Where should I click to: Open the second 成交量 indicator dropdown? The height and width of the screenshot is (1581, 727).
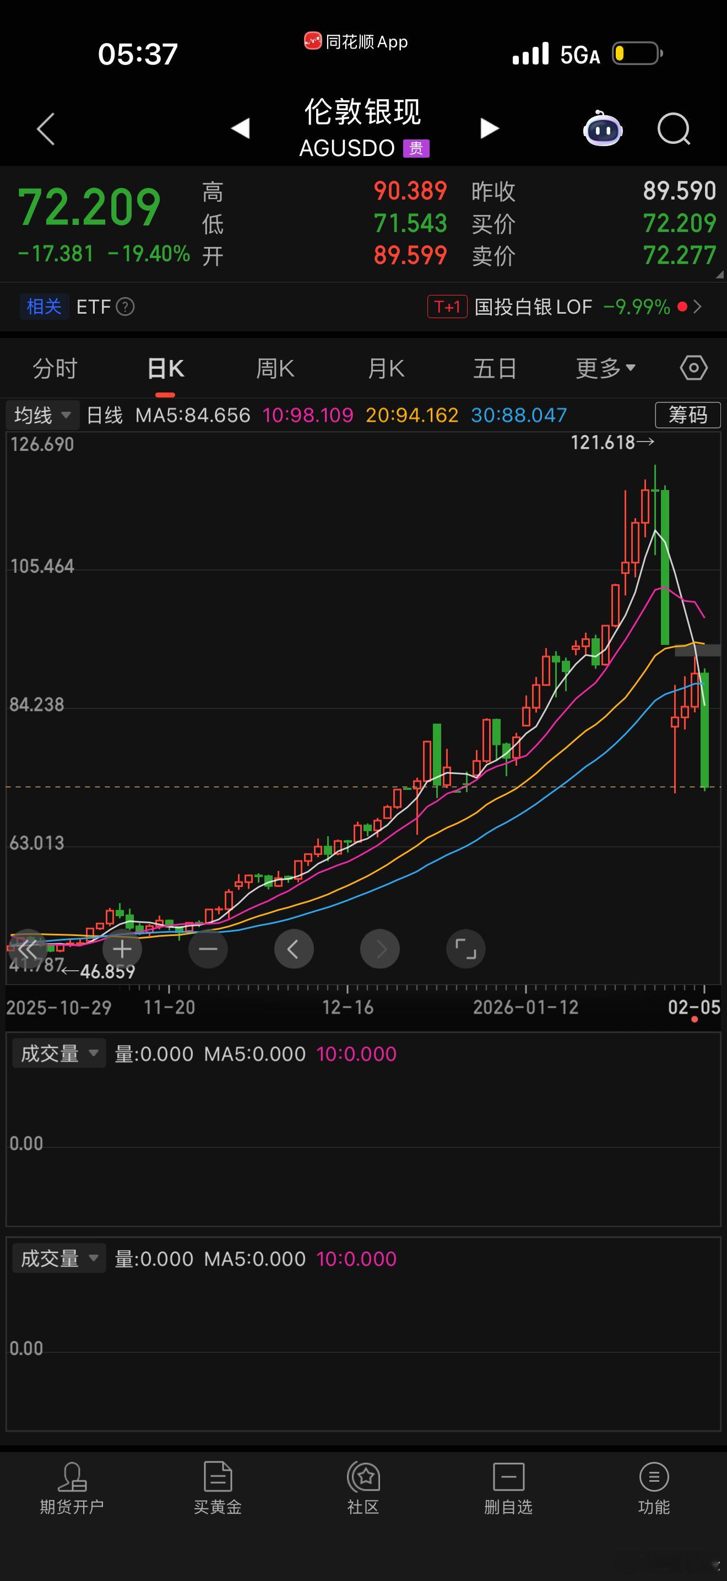(x=59, y=1258)
